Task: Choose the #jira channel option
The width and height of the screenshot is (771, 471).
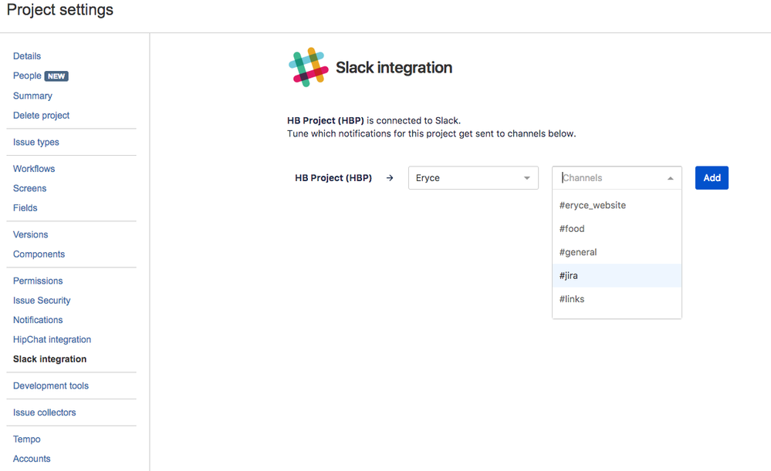Action: tap(617, 275)
